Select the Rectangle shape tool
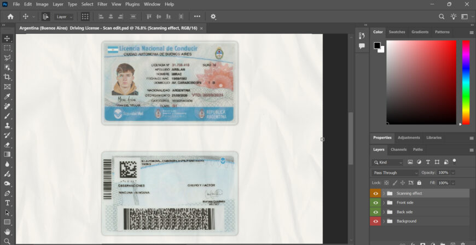The height and width of the screenshot is (245, 476). pos(7,222)
